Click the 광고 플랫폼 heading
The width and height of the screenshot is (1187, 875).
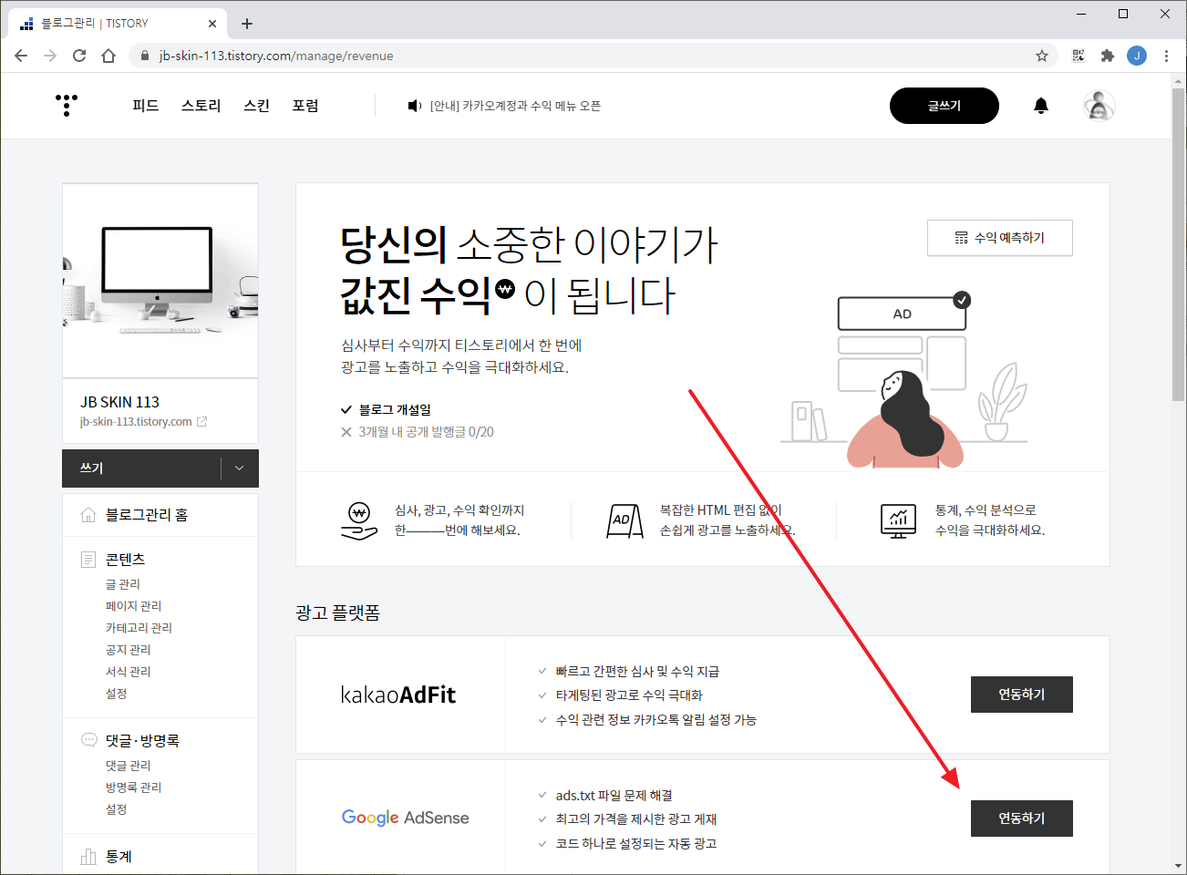(337, 612)
